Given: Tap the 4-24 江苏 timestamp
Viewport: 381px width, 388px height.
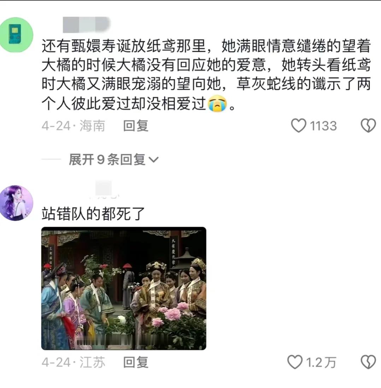Looking at the screenshot, I should point(73,362).
